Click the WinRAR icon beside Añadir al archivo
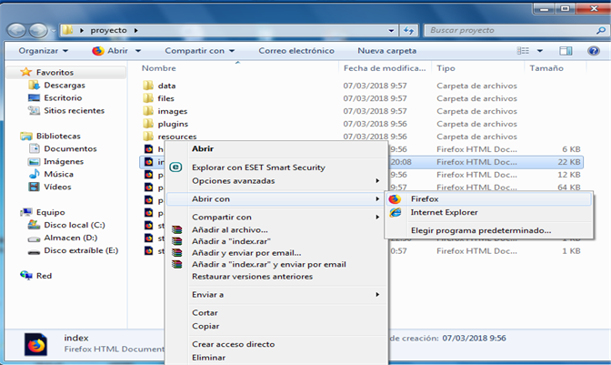The image size is (611, 365). [176, 230]
